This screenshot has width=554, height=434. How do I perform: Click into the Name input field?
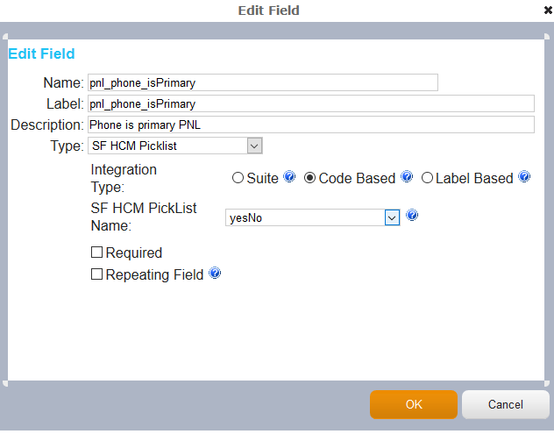coord(263,82)
